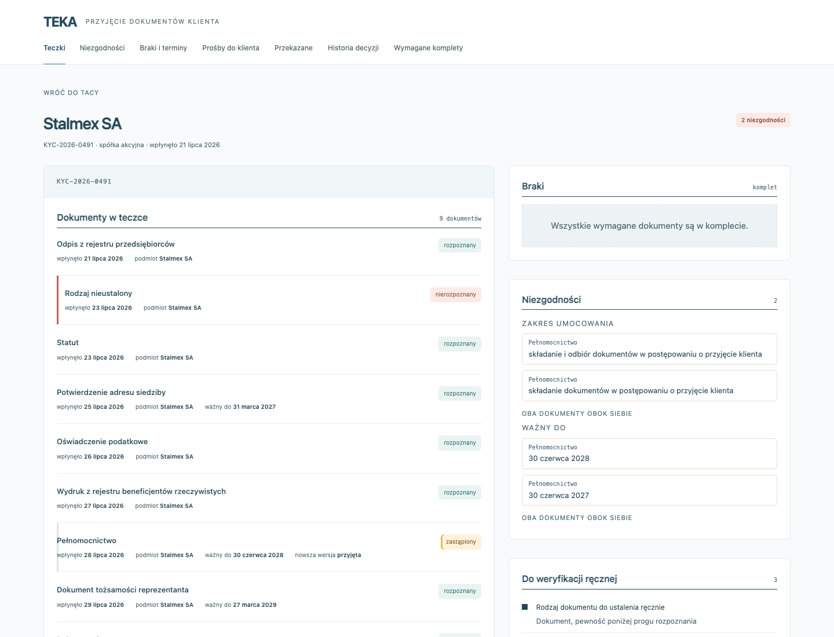The width and height of the screenshot is (834, 637).
Task: Click the zastąpiony status badge
Action: click(461, 542)
